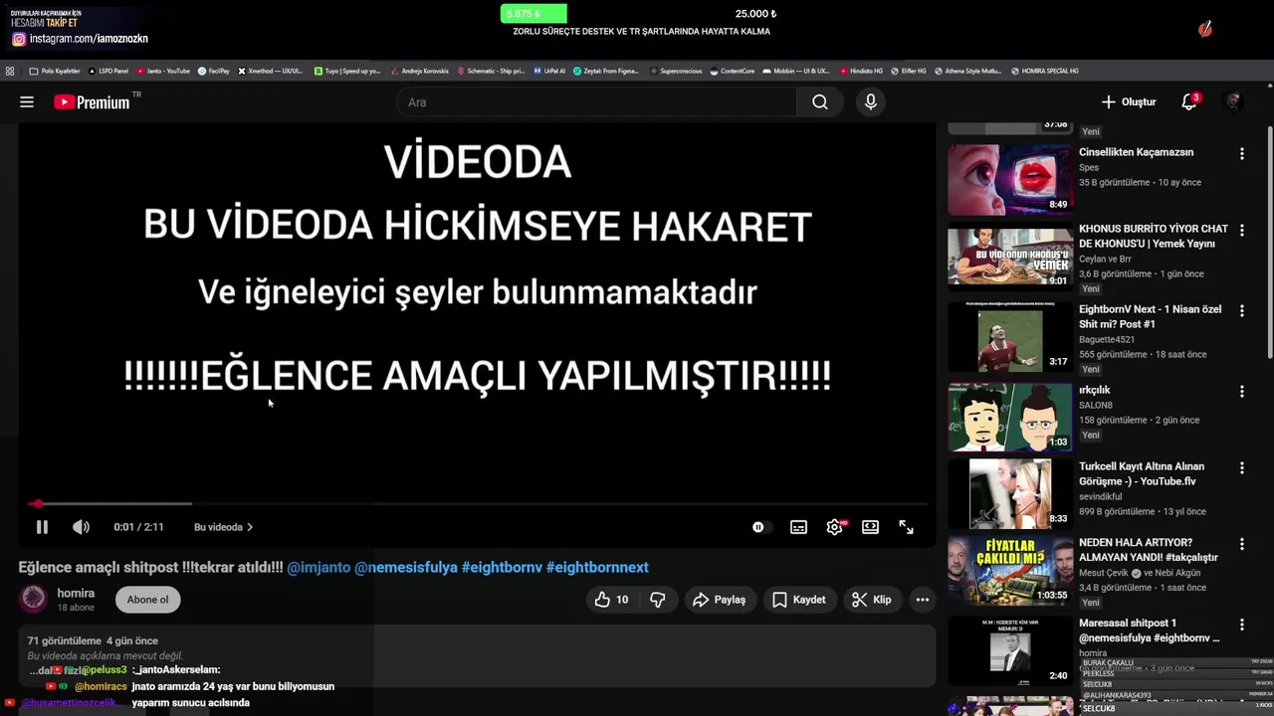Open the homira channel name link
This screenshot has height=716, width=1274.
[x=76, y=593]
